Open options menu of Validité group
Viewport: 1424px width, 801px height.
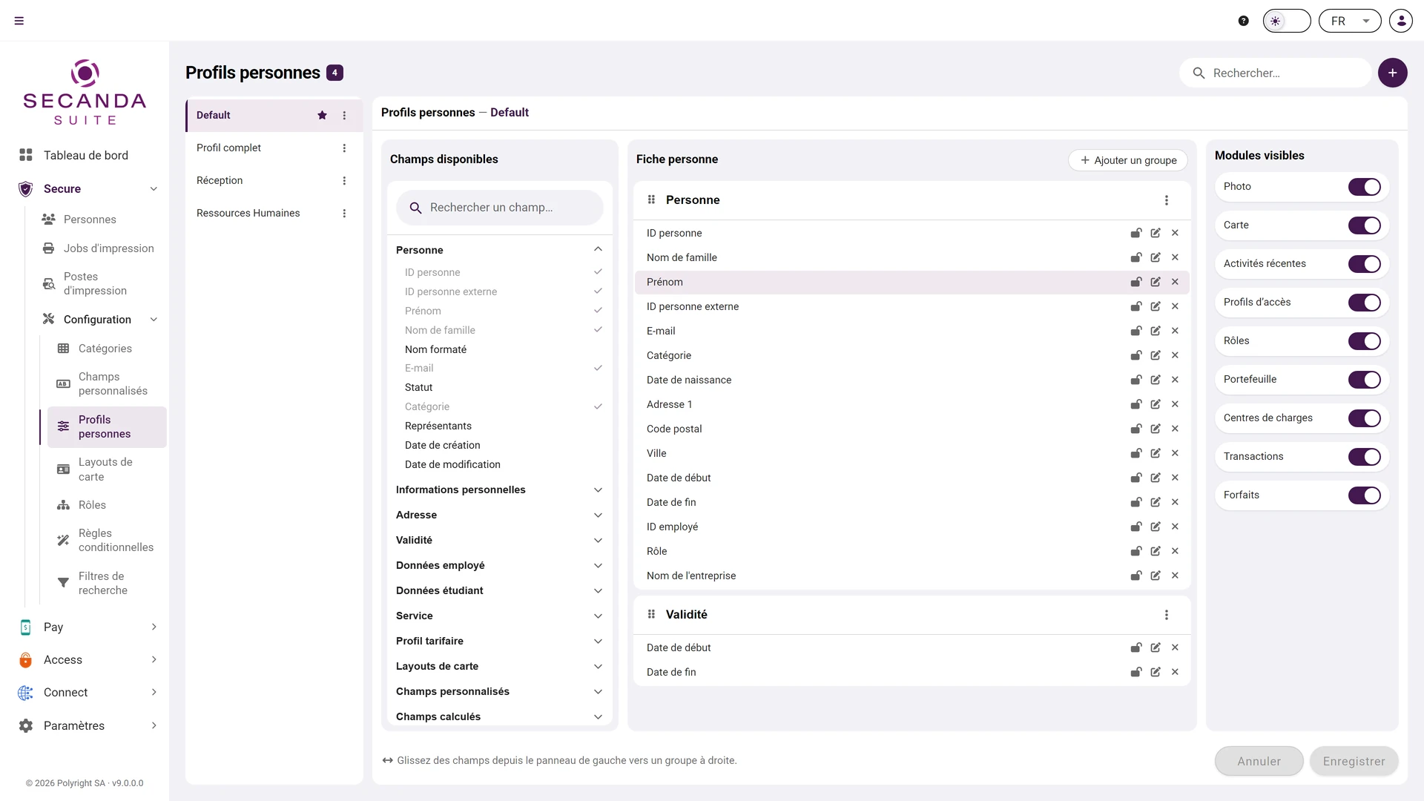coord(1167,615)
